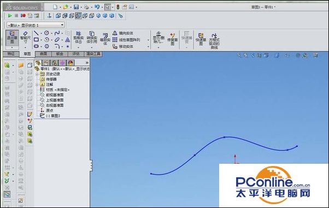
Task: Select the Spline sketch tool
Action: pos(57,33)
